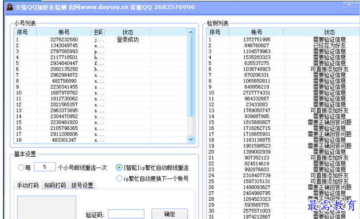Select account row 2797565993
Viewport: 360px width, 219px height.
coord(64,52)
